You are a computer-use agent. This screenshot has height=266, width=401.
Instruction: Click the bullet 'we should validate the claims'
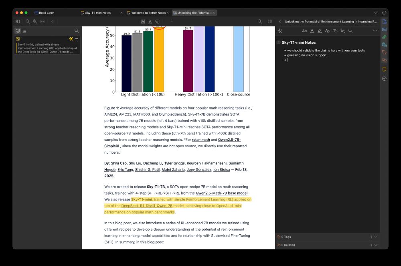[326, 51]
